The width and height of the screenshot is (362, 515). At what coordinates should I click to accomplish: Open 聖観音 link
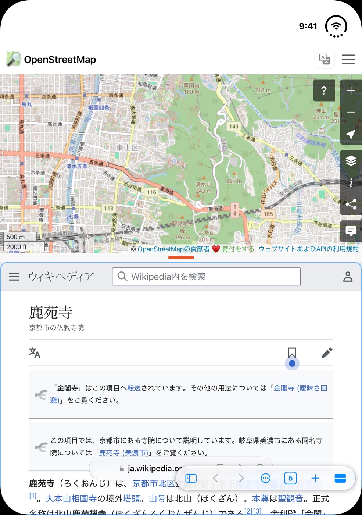(290, 499)
